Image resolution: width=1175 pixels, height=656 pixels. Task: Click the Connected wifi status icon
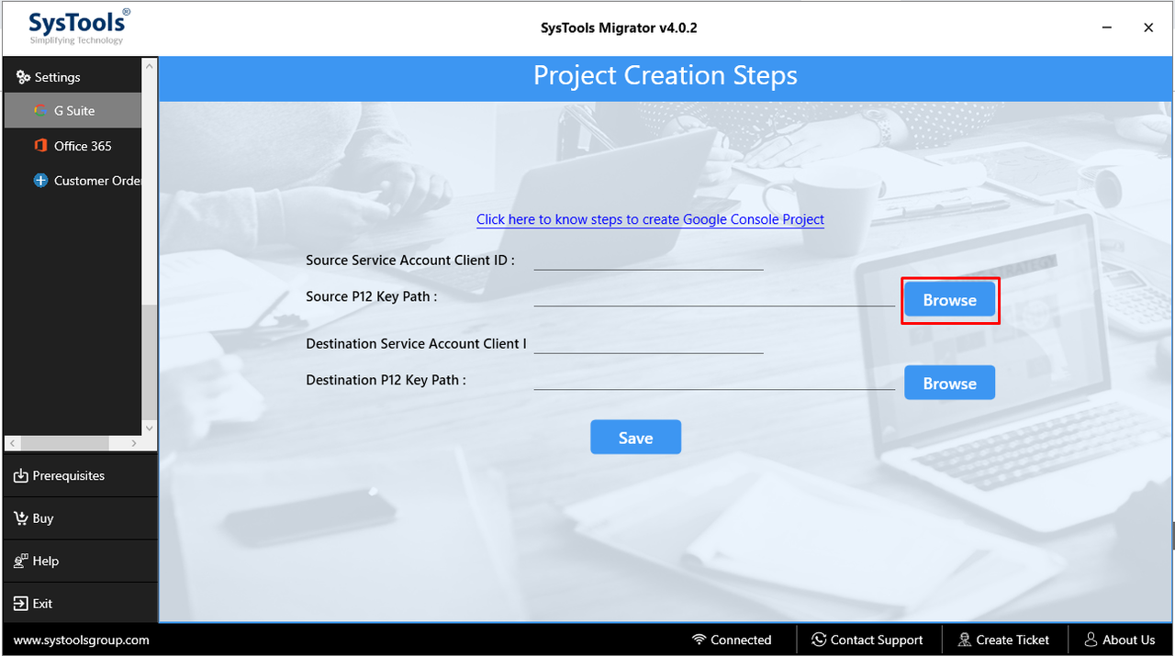(699, 639)
